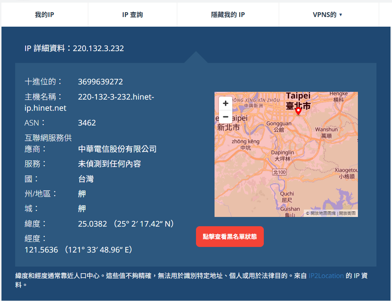Click the zhōng kēng 中坑 label on the map

(246, 144)
